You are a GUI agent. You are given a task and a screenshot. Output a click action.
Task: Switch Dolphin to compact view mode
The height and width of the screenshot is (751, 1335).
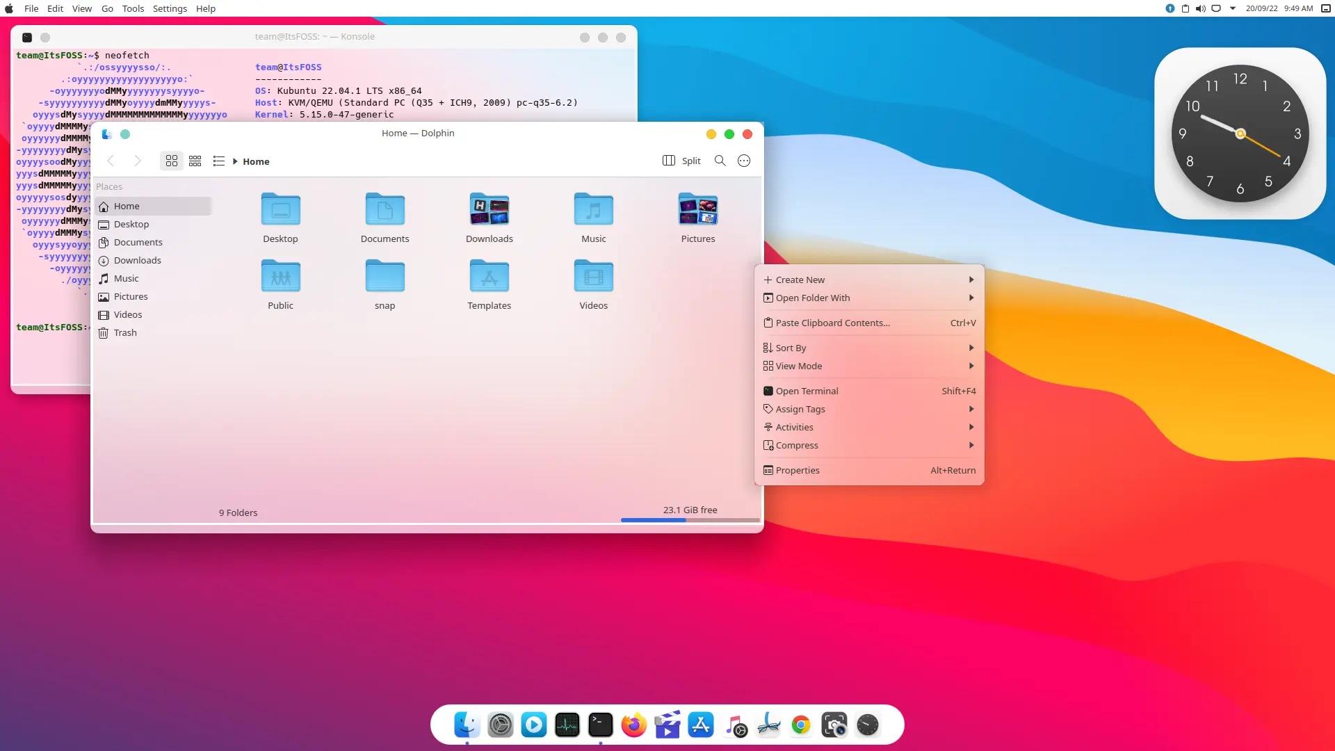195,161
